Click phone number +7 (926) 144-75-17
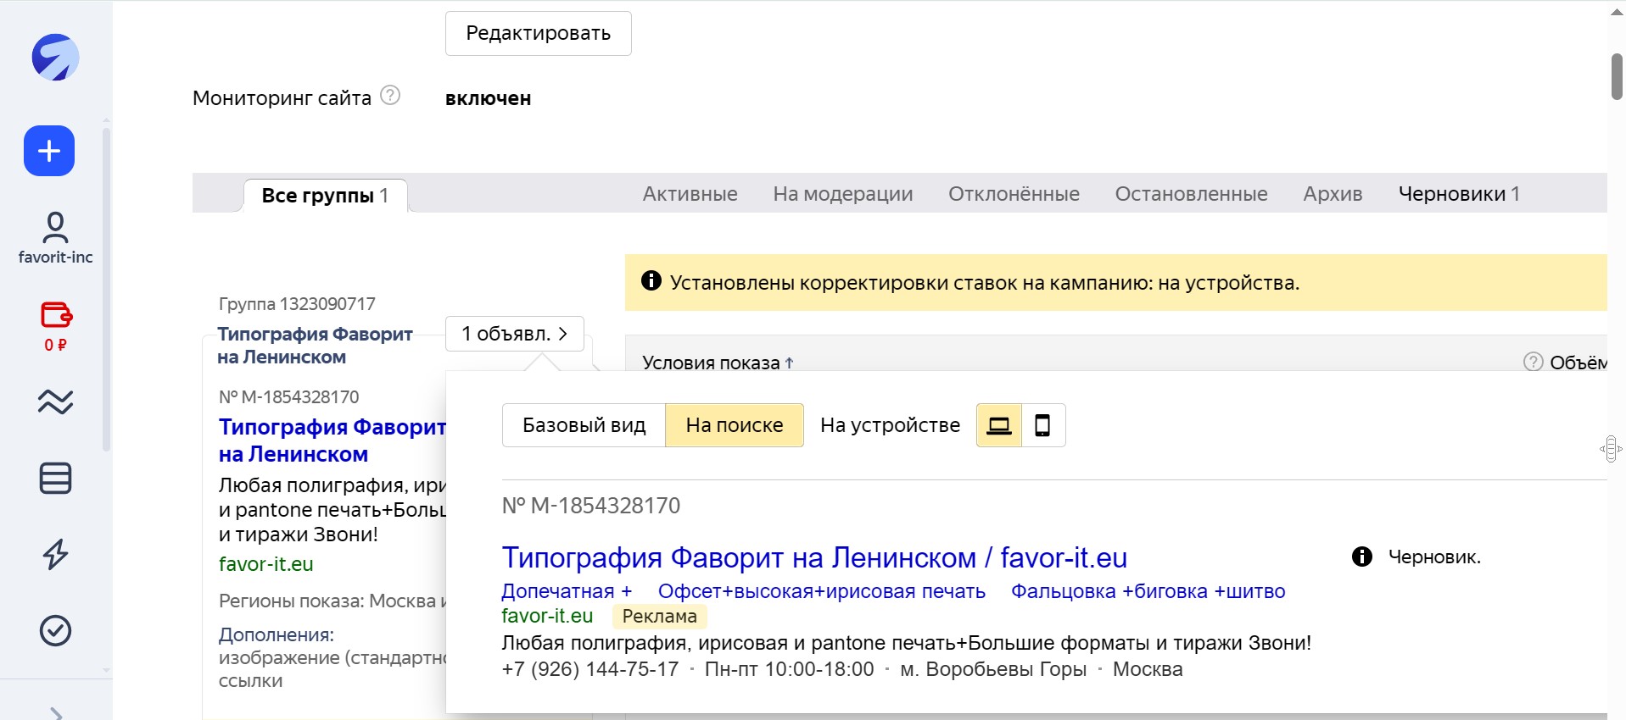Image resolution: width=1626 pixels, height=720 pixels. [x=590, y=669]
